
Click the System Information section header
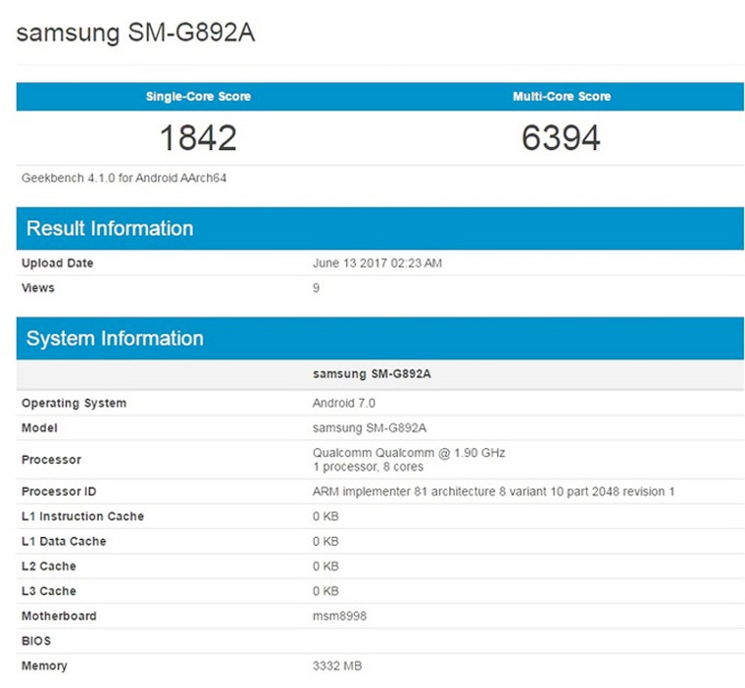[x=115, y=338]
